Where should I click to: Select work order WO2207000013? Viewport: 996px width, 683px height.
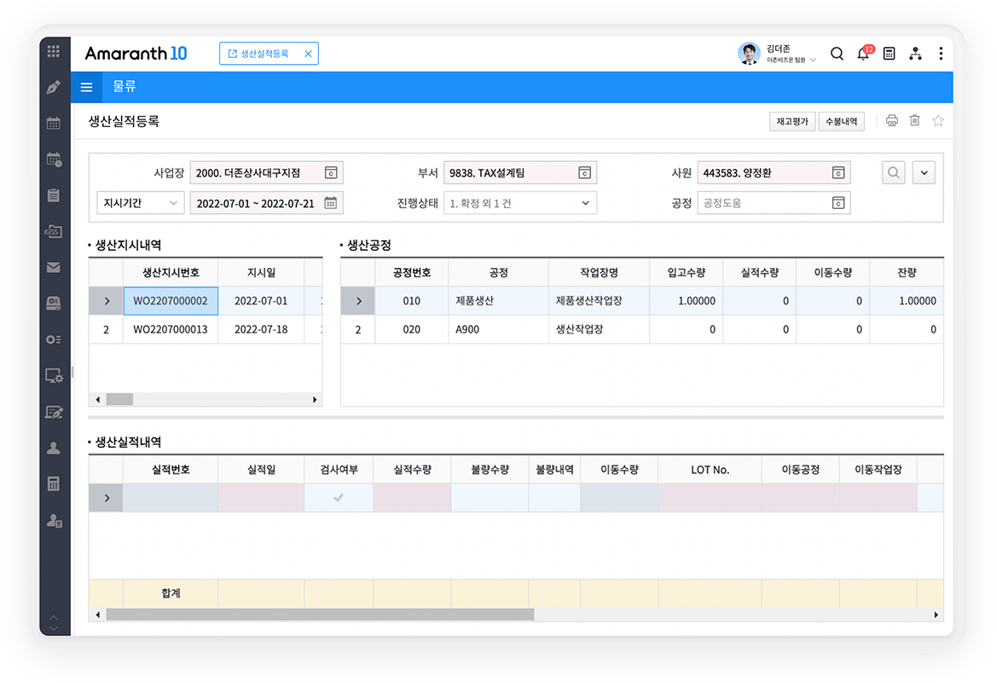click(171, 329)
